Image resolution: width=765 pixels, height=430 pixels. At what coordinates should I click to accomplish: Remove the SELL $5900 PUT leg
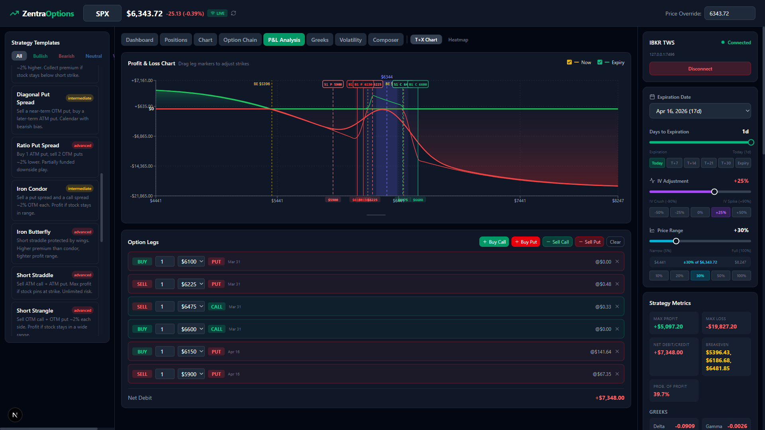[x=617, y=374]
